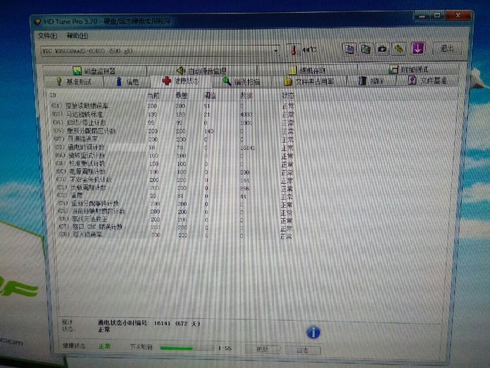Select the (0B) 校准重试计数 row
The width and height of the screenshot is (490, 368).
(174, 164)
